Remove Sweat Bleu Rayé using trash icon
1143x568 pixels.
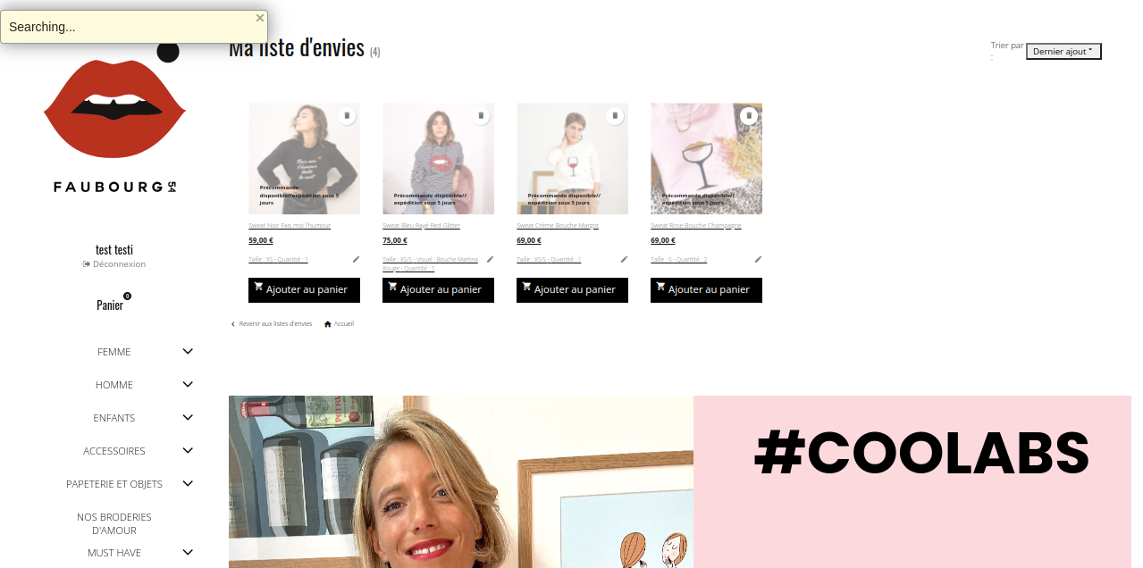pos(481,116)
